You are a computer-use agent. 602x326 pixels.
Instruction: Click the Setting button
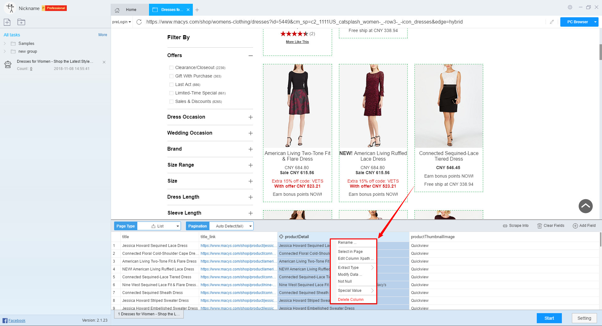click(x=584, y=318)
